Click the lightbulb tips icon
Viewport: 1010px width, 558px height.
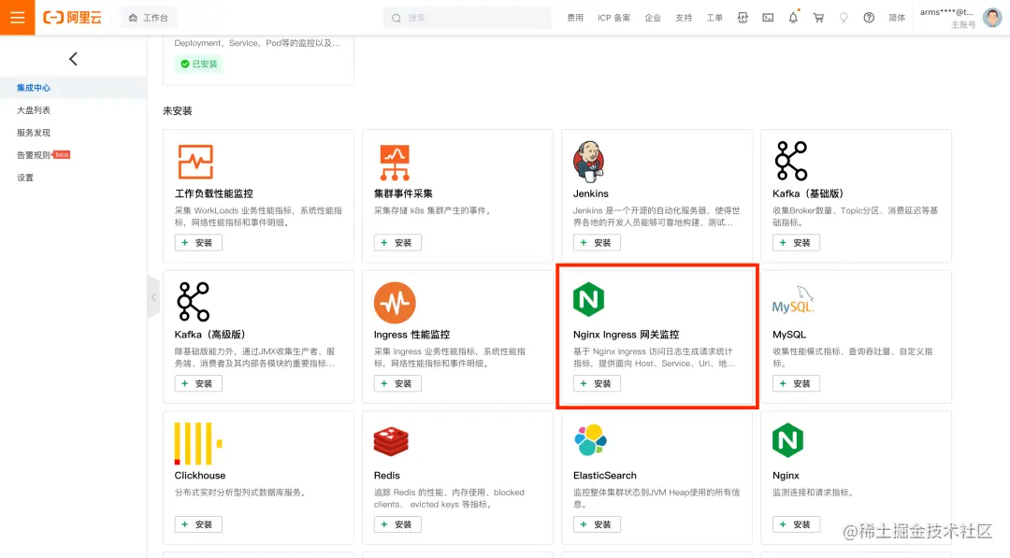click(x=844, y=18)
